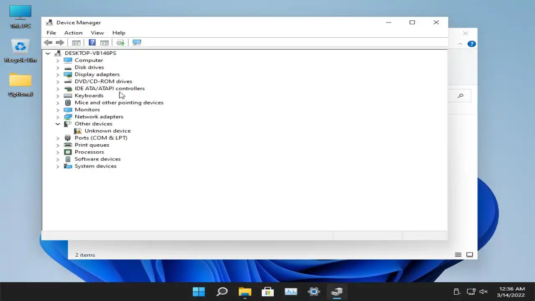Viewport: 535px width, 301px height.
Task: Click Update device driver toolbar icon
Action: [x=120, y=42]
